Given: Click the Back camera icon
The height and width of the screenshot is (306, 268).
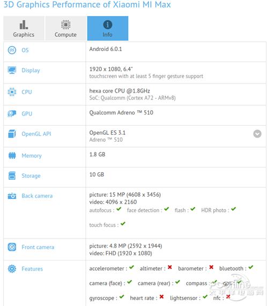Looking at the screenshot, I should click(x=12, y=196).
